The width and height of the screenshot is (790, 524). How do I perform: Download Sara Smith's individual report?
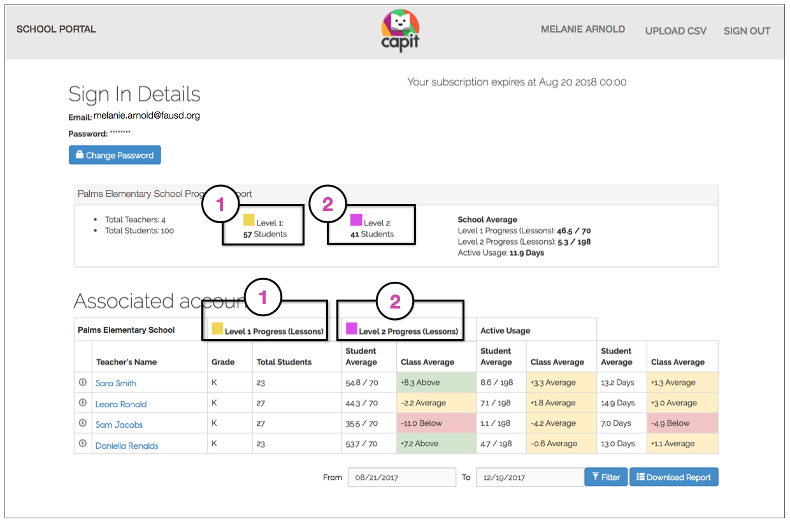coord(83,383)
